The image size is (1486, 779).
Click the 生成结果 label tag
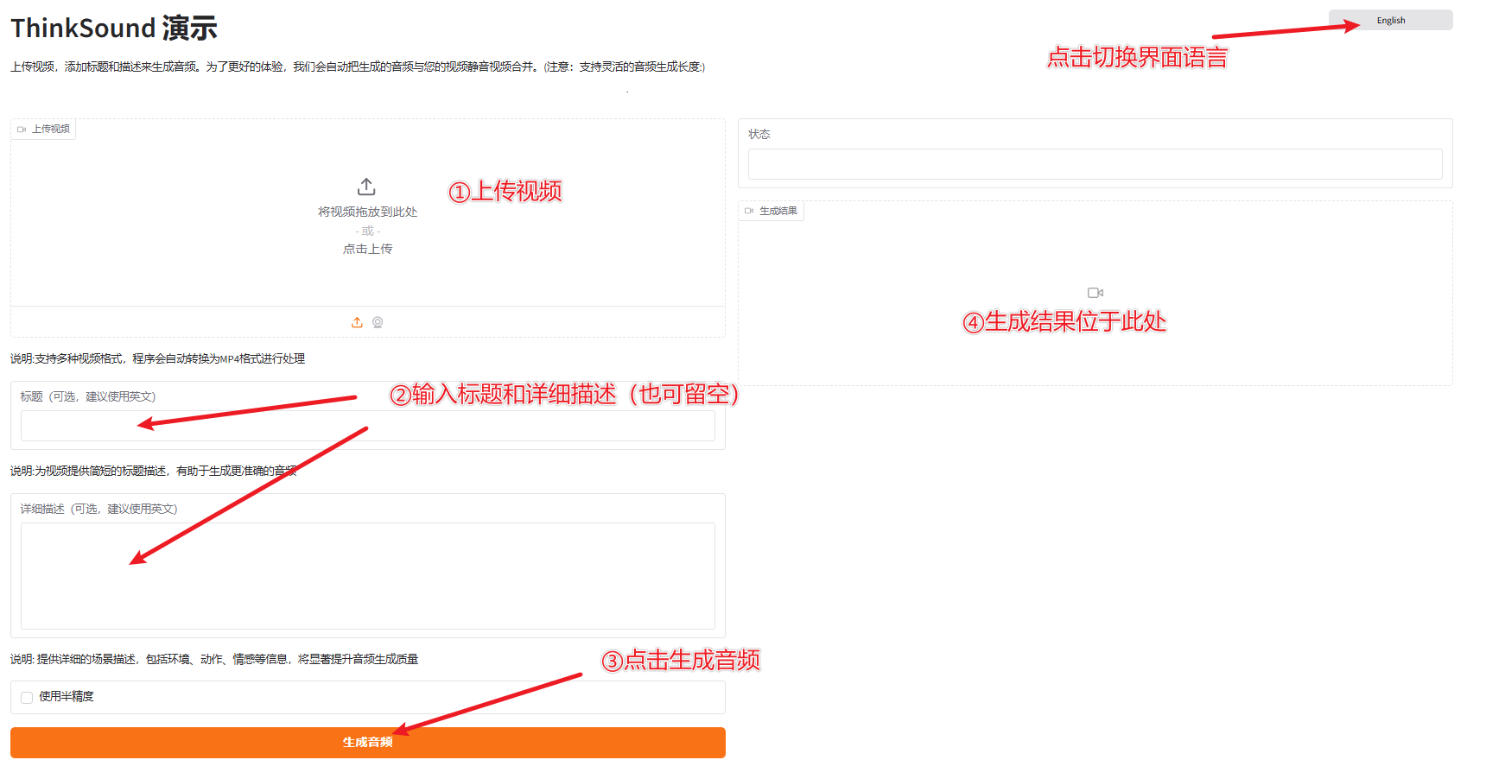(x=772, y=211)
